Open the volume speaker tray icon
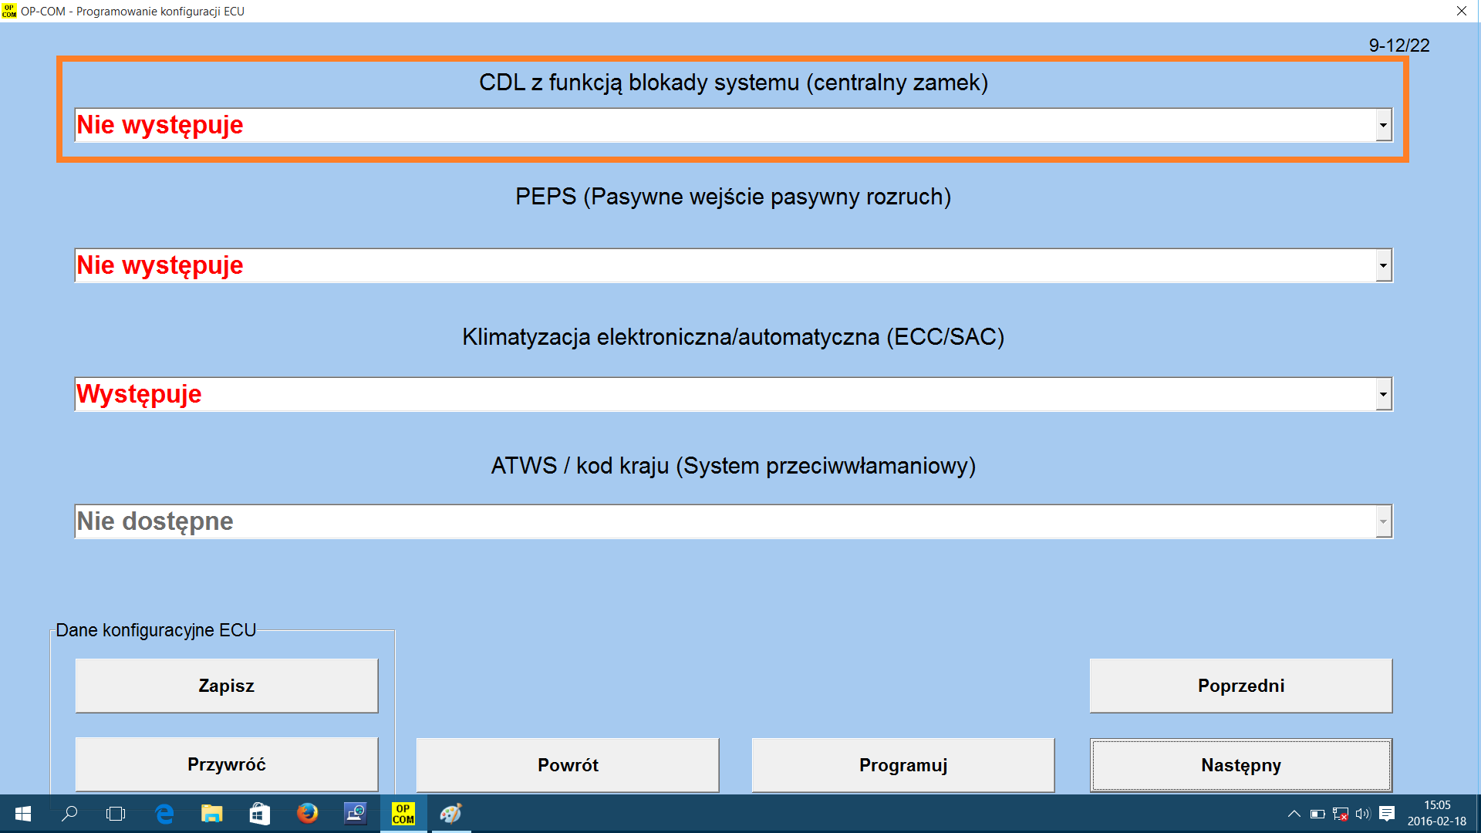Image resolution: width=1481 pixels, height=833 pixels. pyautogui.click(x=1362, y=814)
